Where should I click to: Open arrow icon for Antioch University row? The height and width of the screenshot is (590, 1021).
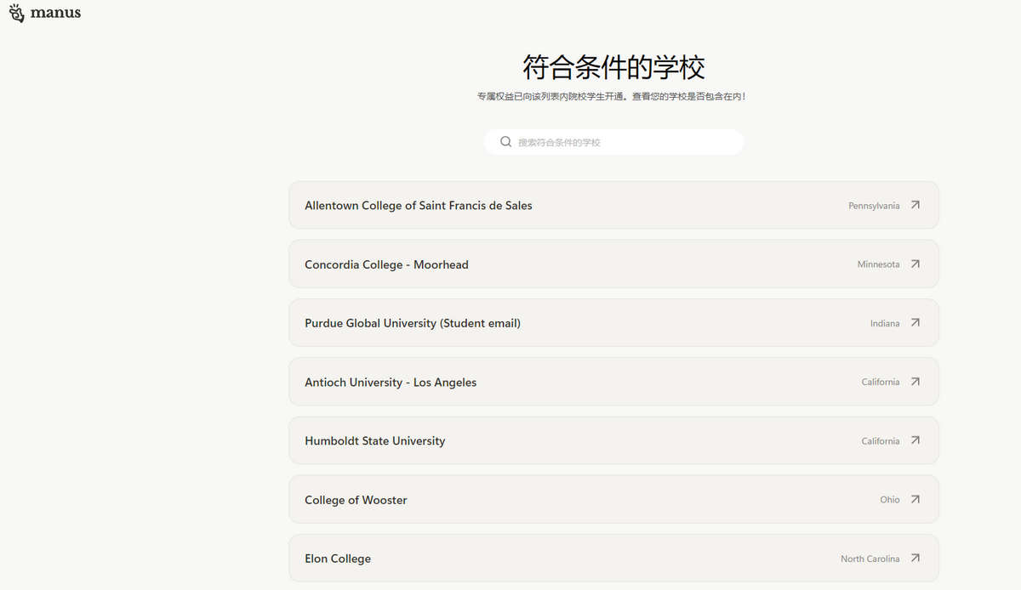[915, 382]
